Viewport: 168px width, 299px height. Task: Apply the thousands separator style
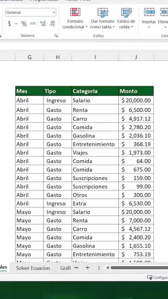click(x=33, y=24)
